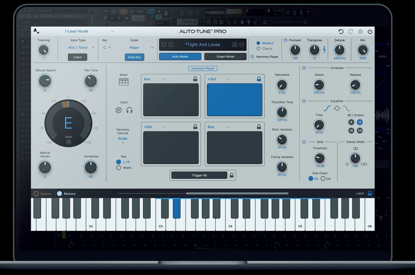The height and width of the screenshot is (275, 415).
Task: Toggle the plugin power button
Action: pos(370,31)
